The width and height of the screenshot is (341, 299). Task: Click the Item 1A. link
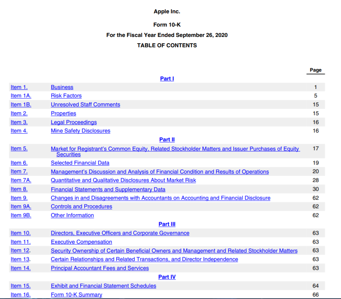[21, 96]
